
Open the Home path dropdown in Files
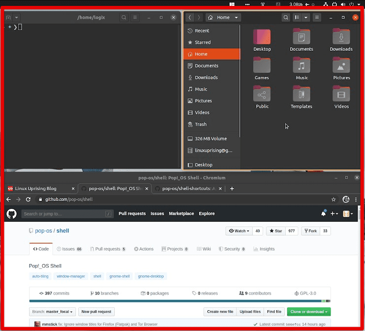click(223, 17)
